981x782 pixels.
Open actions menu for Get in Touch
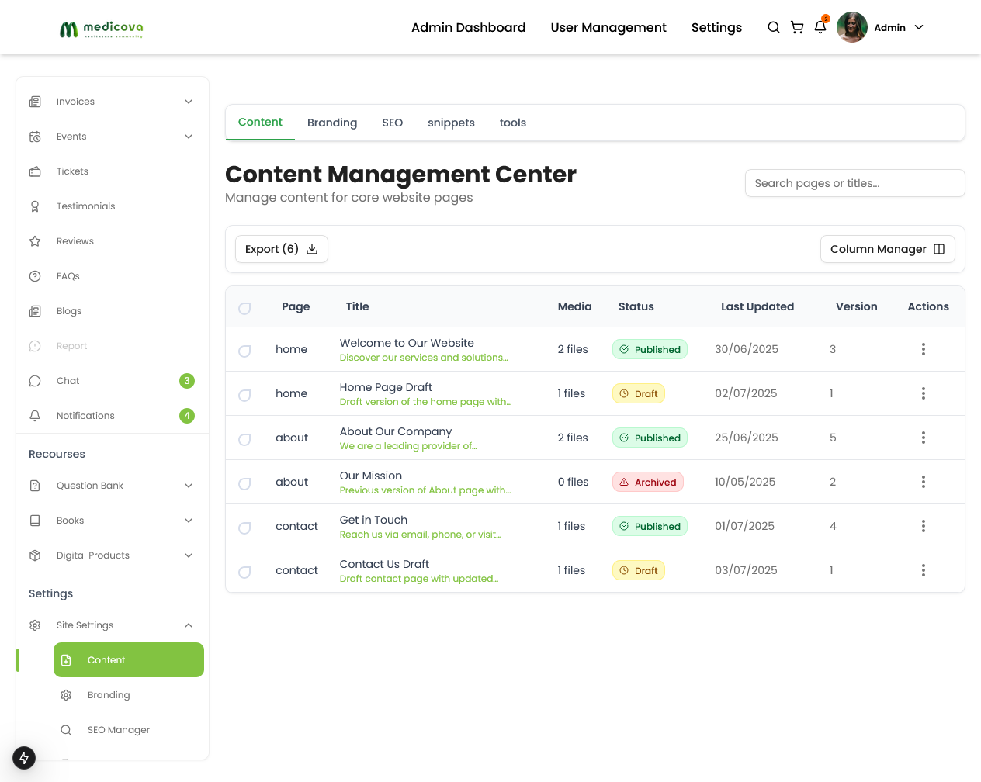tap(924, 526)
